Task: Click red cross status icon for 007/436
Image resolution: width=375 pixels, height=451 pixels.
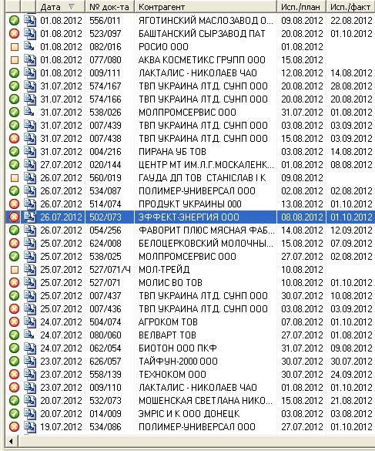Action: tap(14, 309)
